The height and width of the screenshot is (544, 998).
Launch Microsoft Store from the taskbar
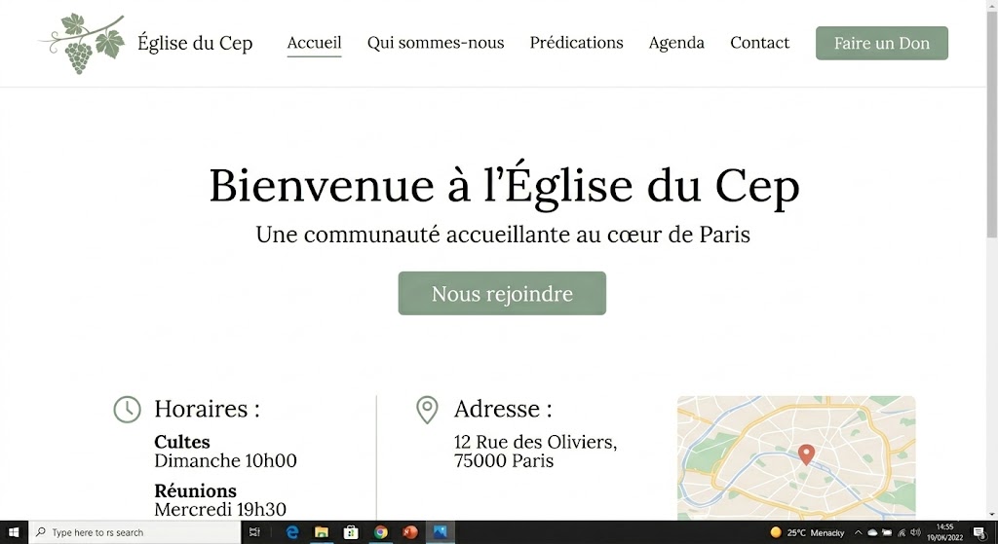point(350,532)
